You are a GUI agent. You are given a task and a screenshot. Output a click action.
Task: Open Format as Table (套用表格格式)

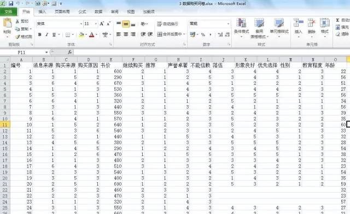tap(259, 28)
